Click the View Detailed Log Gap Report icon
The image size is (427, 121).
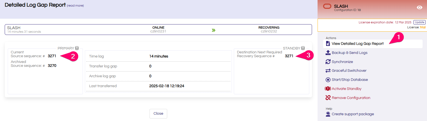click(328, 44)
